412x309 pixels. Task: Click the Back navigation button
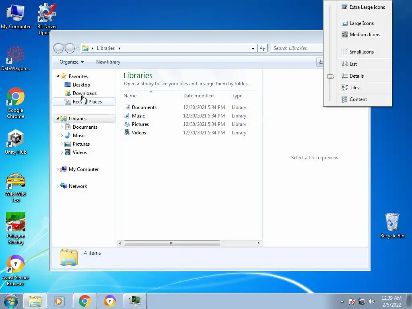pos(58,48)
